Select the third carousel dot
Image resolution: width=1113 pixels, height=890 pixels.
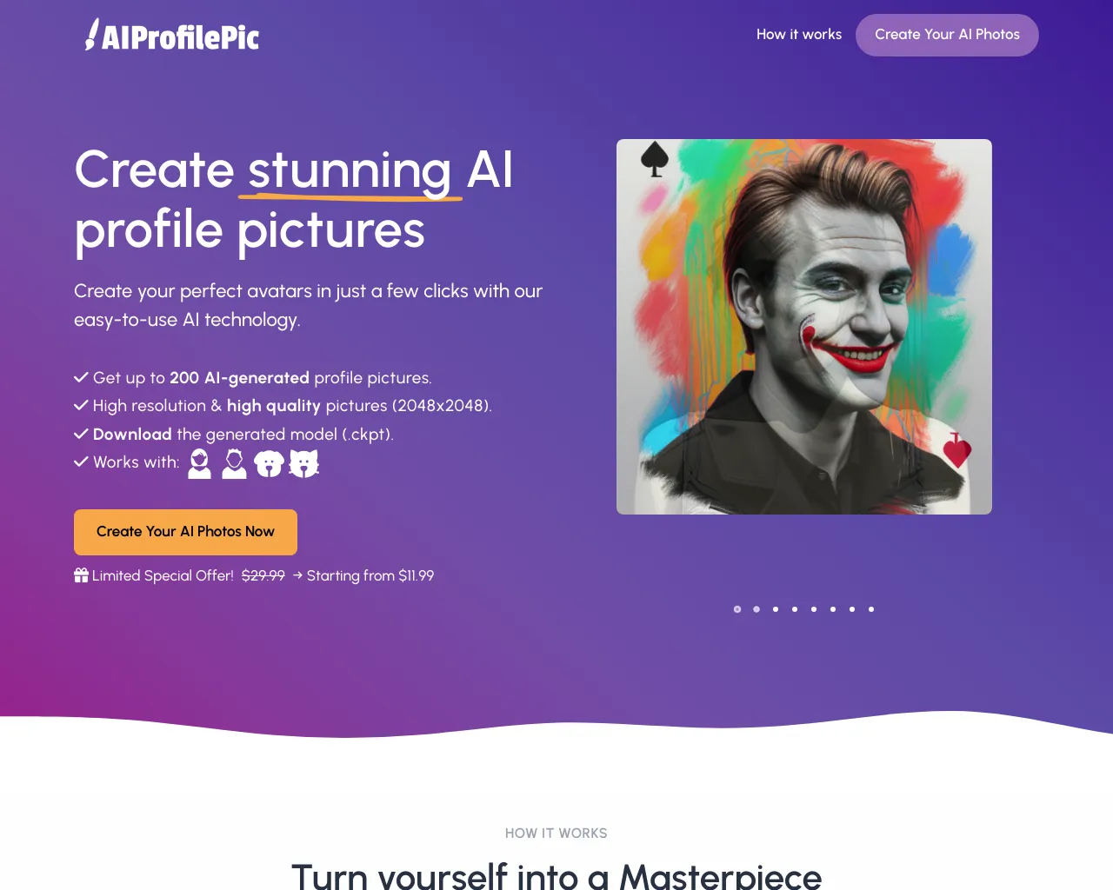[776, 609]
